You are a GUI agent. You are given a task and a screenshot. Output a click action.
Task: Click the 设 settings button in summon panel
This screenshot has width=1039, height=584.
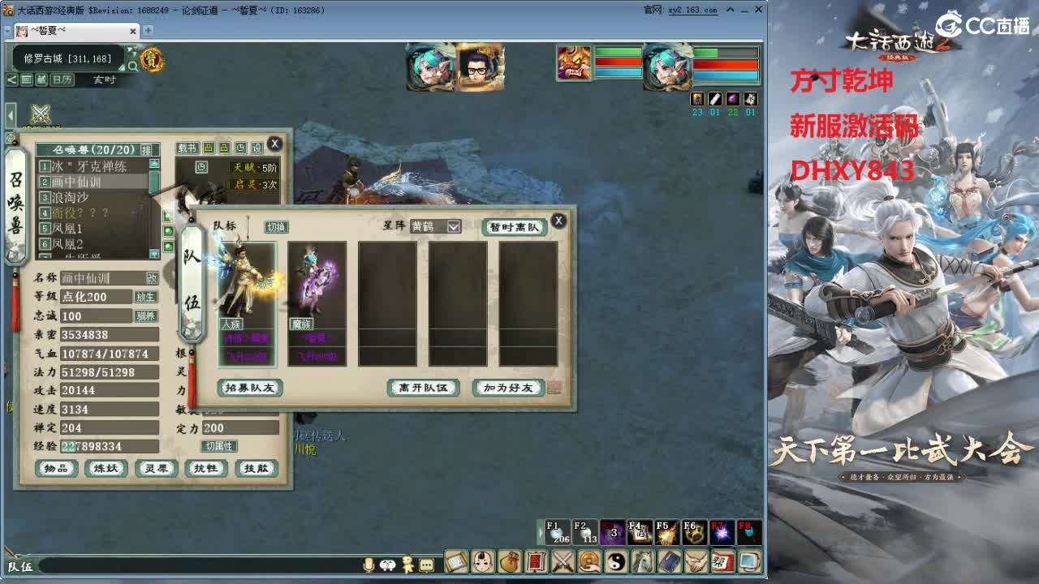click(x=257, y=148)
